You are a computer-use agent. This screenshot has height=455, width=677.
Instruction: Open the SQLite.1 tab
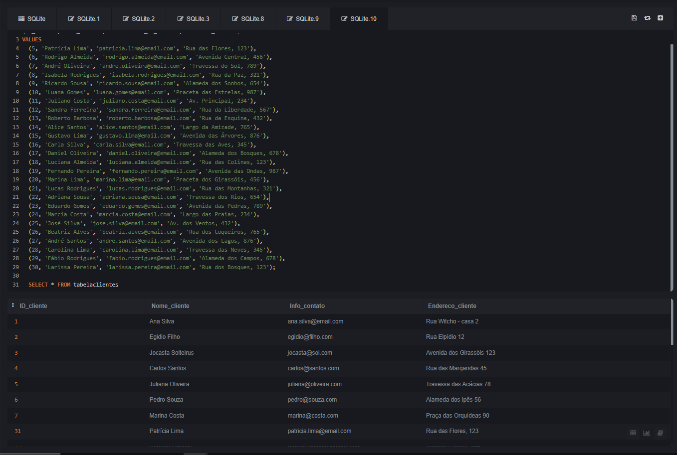point(84,19)
